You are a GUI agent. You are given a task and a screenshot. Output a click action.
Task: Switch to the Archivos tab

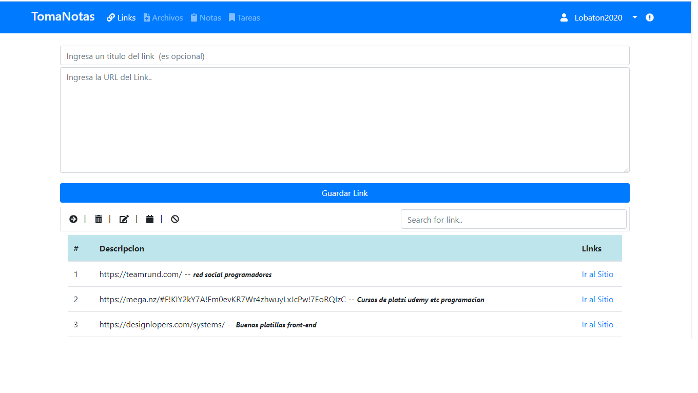tap(163, 17)
